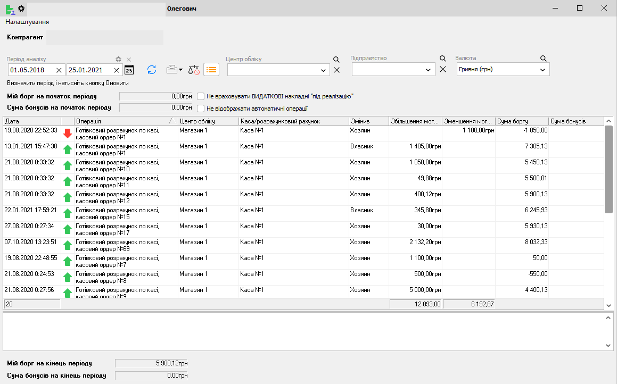
Task: Search currencies with the Валюта magnifier
Action: 544,59
